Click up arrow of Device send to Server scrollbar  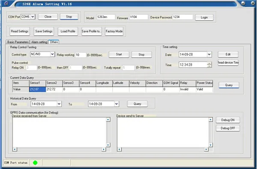tap(211, 120)
